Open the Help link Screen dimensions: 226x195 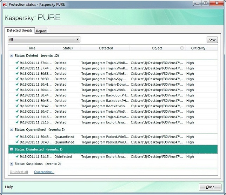[9, 187]
